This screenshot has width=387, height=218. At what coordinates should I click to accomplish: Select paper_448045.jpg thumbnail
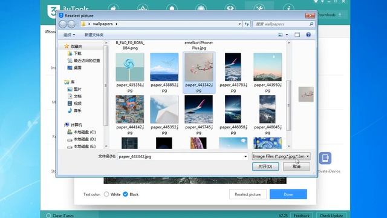267,109
